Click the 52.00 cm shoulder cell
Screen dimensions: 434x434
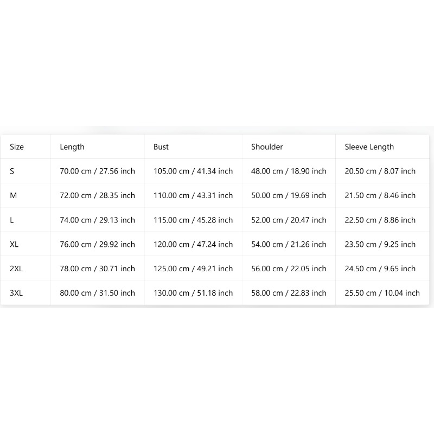click(289, 220)
